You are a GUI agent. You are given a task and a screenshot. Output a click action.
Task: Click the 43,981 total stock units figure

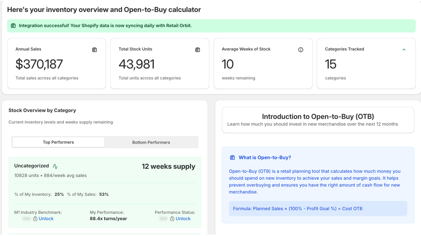(x=137, y=64)
